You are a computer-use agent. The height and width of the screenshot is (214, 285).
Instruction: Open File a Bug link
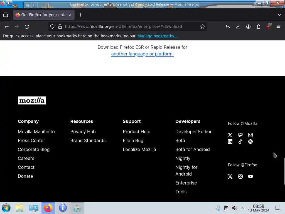(133, 140)
